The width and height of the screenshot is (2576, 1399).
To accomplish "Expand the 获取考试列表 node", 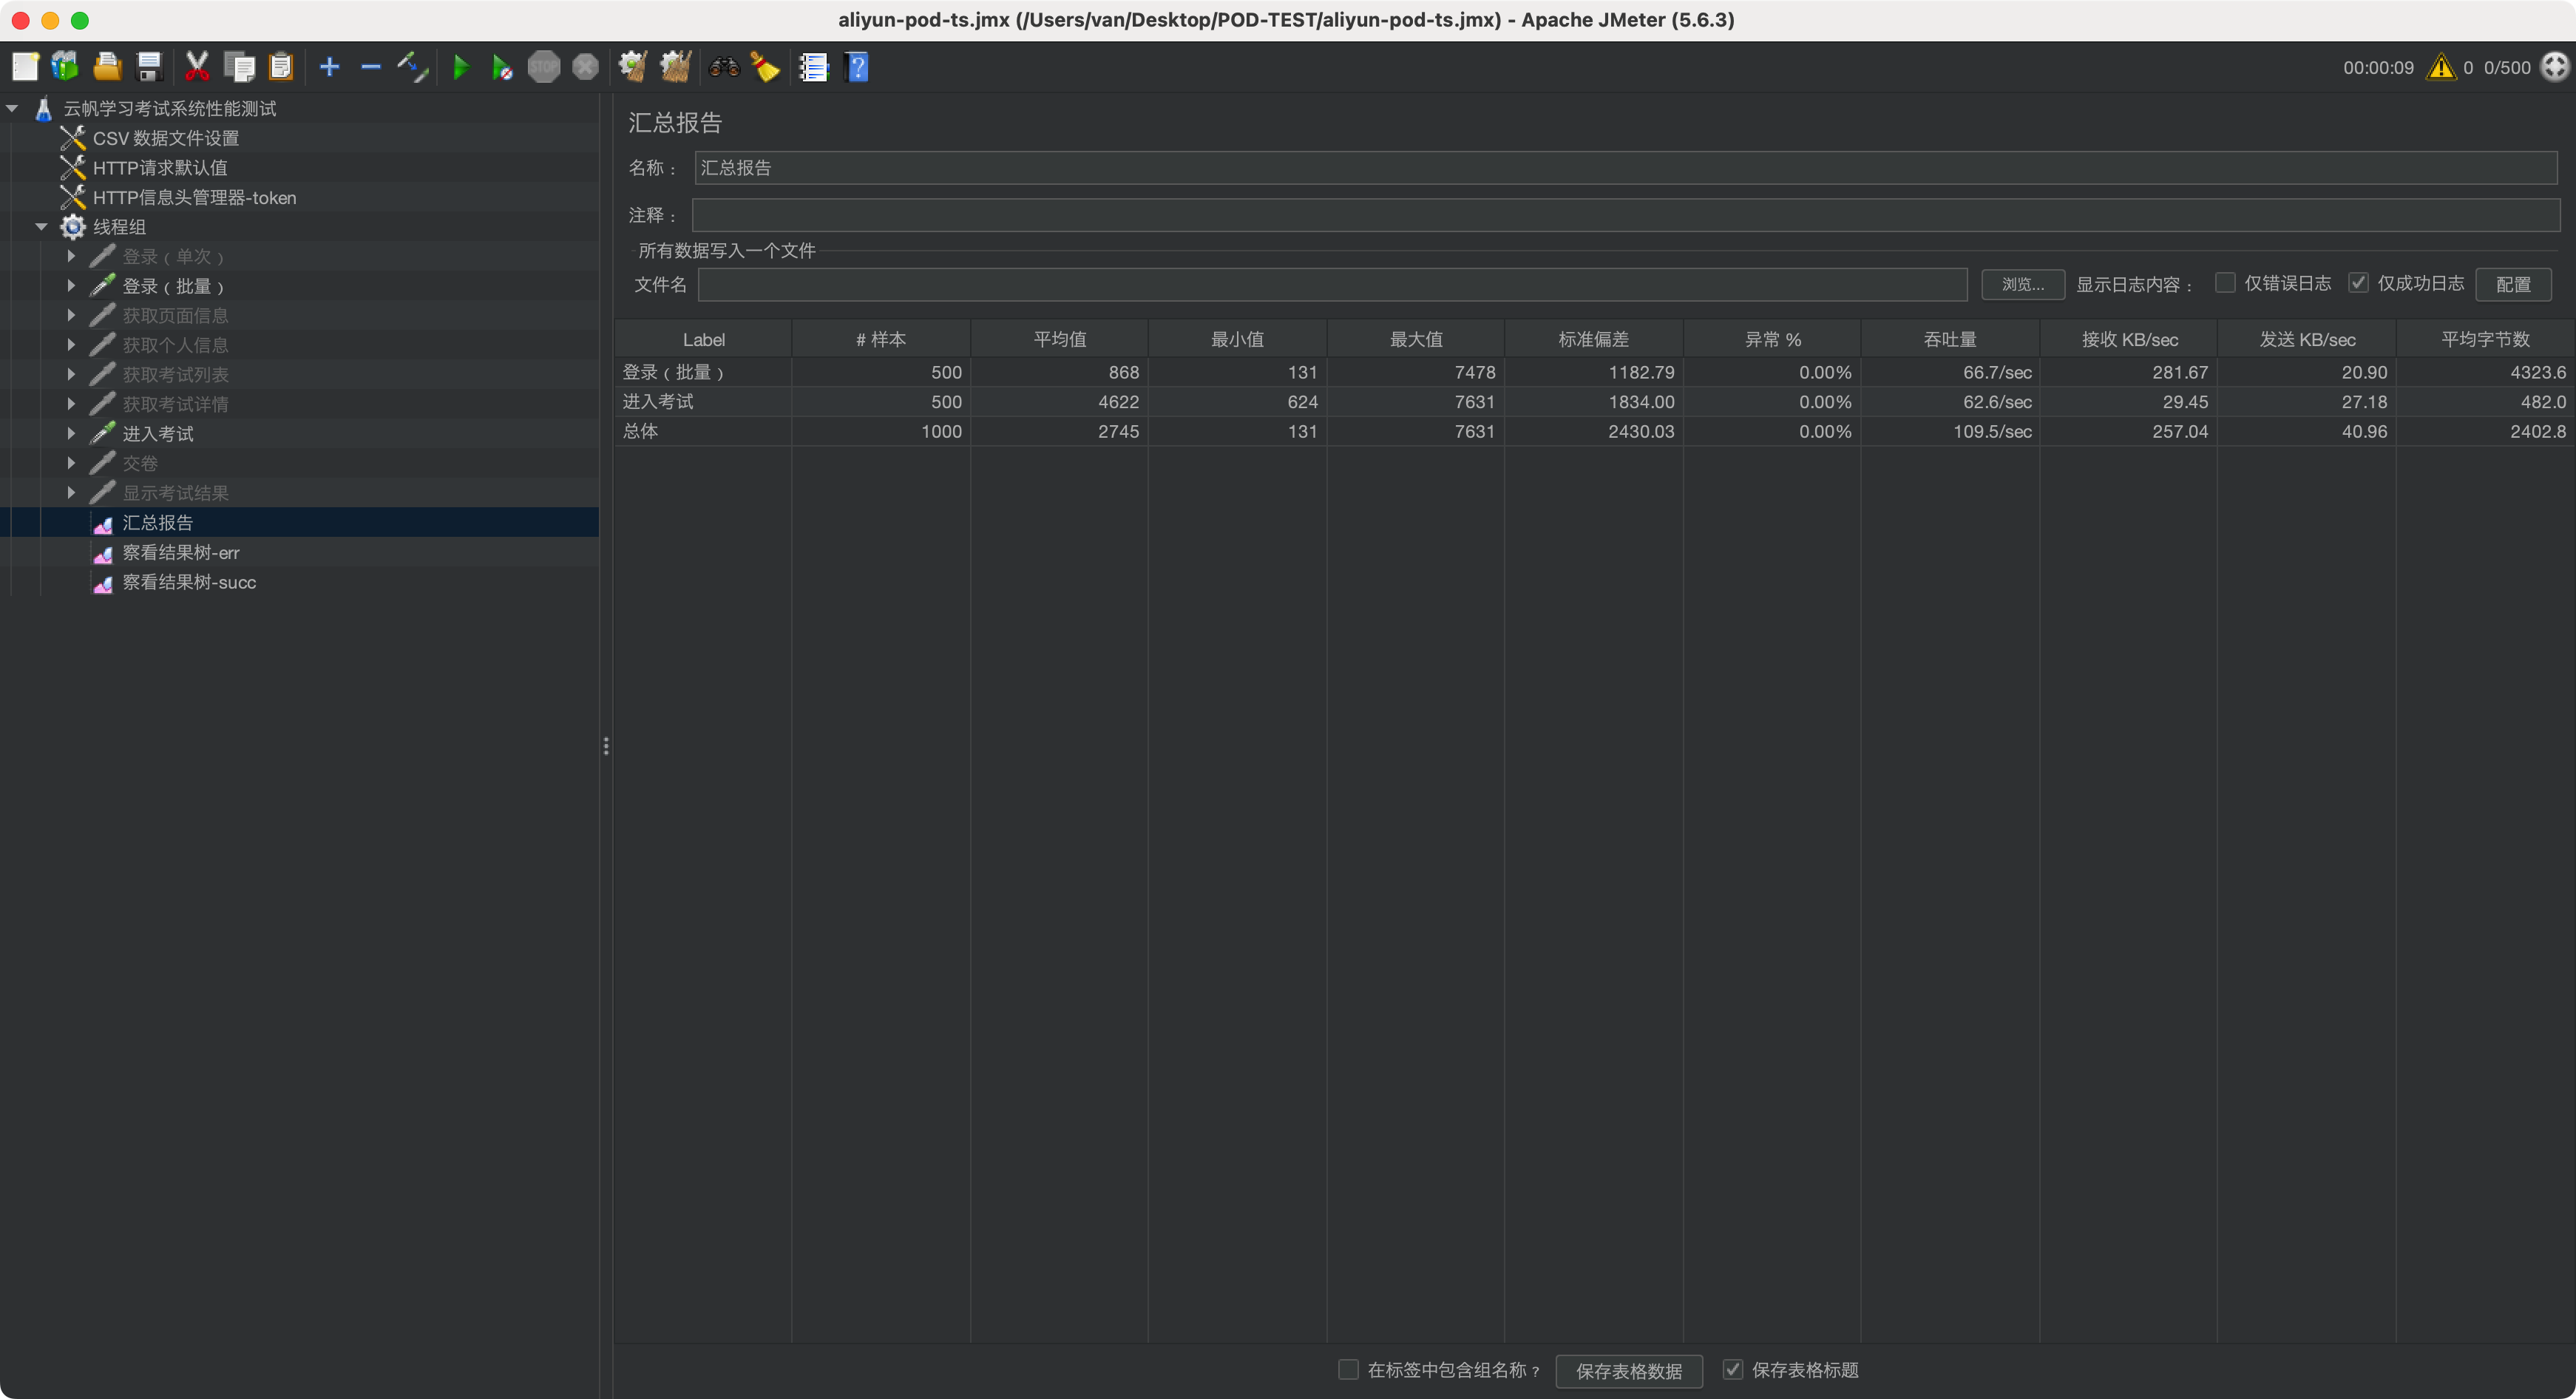I will tap(71, 374).
